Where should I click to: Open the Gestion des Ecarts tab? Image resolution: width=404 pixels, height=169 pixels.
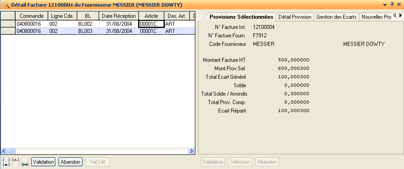(337, 17)
